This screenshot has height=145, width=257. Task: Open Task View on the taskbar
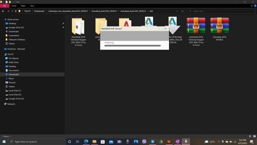(x=78, y=141)
